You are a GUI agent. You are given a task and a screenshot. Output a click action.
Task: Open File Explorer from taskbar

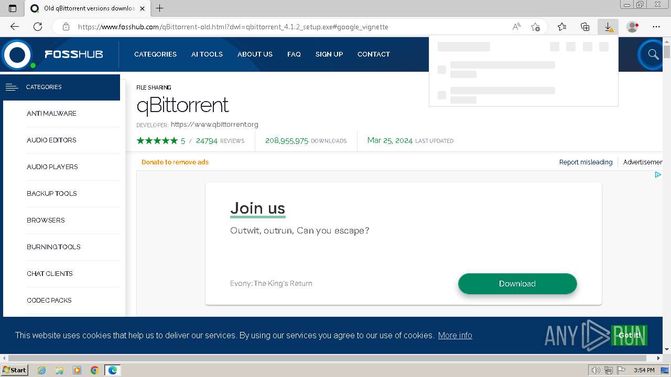click(59, 370)
